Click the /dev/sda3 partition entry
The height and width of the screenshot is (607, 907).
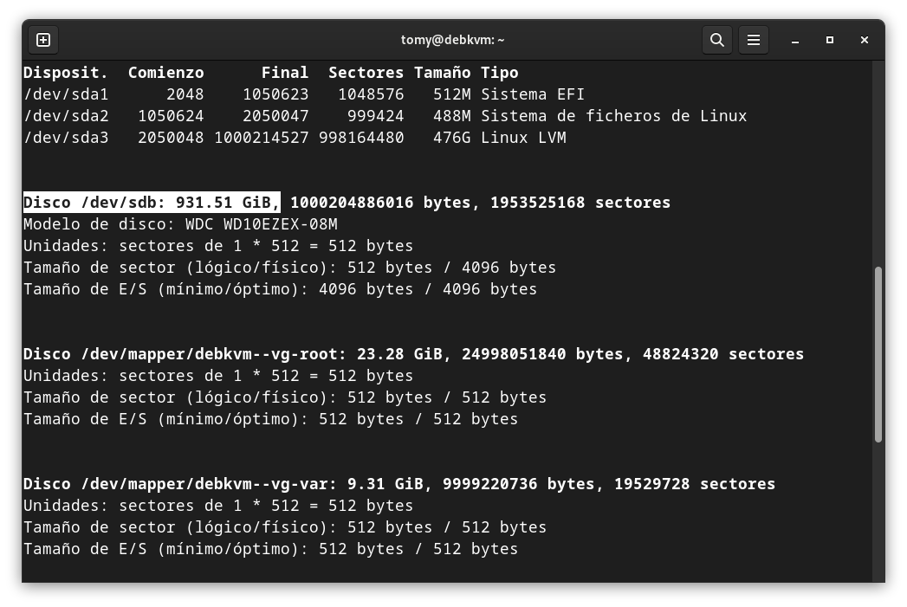tap(66, 138)
